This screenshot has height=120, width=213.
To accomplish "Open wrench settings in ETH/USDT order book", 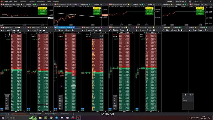I will [x=137, y=30].
